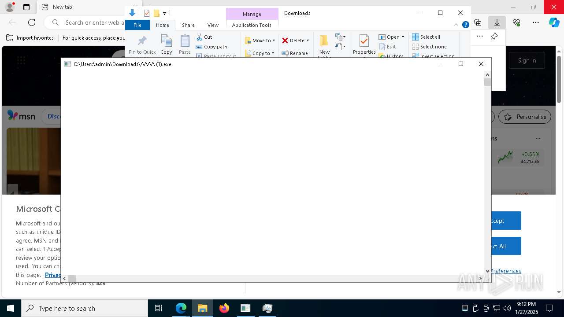Click the Privacy link in cookie notice
Viewport: 564px width, 317px height.
point(52,275)
